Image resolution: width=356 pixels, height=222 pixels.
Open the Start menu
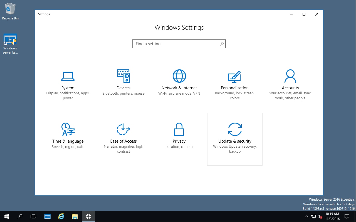coord(7,216)
